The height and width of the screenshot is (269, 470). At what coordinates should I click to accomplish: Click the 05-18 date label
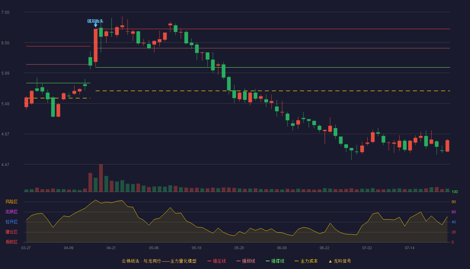(196, 248)
